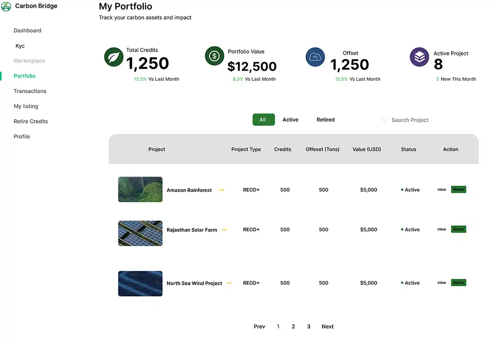
Task: View the Rajasthan Solar Farm project
Action: [441, 229]
